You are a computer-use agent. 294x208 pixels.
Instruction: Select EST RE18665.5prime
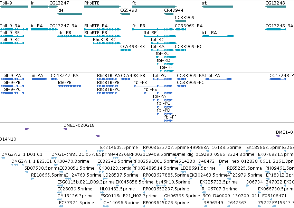[48, 175]
